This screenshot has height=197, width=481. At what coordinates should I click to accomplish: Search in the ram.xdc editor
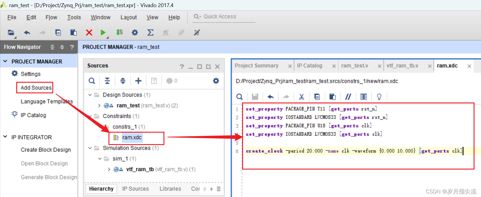[239, 97]
